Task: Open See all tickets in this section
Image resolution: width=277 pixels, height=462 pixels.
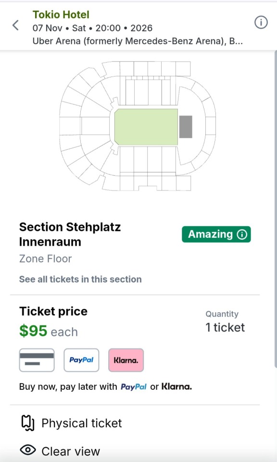Action: click(x=80, y=279)
